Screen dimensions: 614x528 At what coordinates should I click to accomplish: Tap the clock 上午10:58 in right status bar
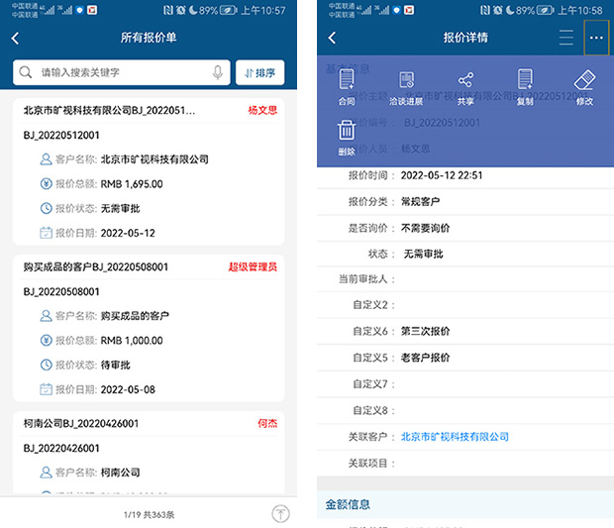(x=580, y=10)
